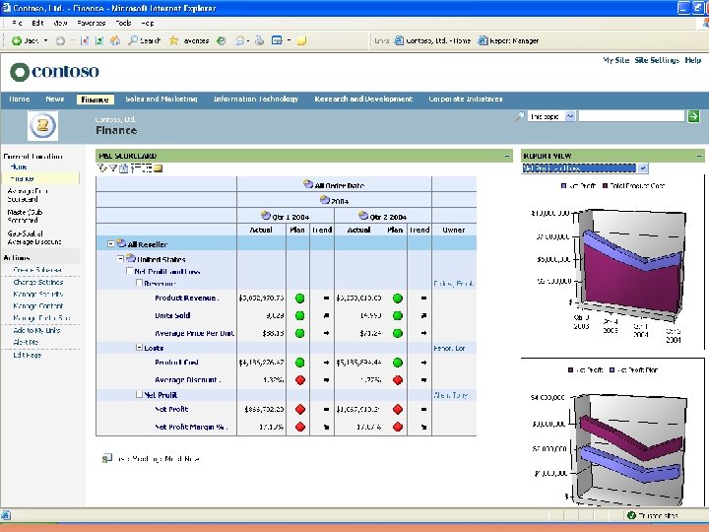This screenshot has height=532, width=709.
Task: Click Net Profit Plan legend swatch in lower chart
Action: tap(612, 369)
